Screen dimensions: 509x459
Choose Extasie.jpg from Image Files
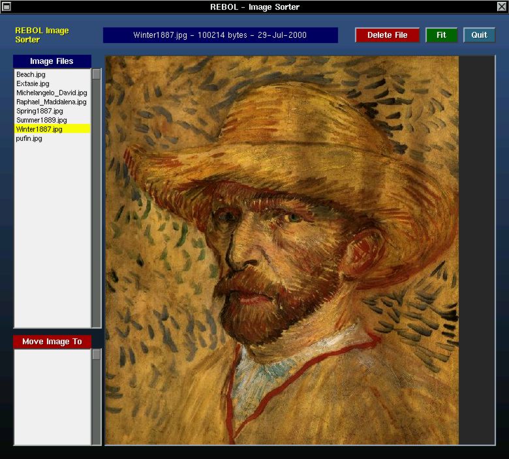33,84
